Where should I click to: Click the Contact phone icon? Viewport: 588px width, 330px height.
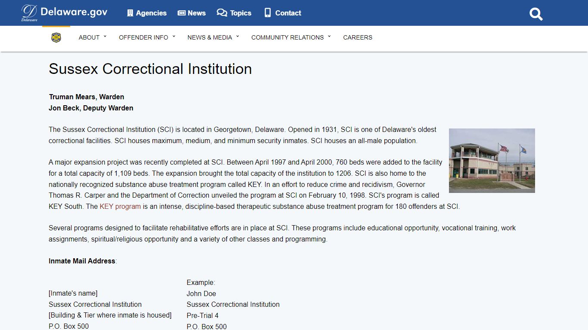point(268,13)
